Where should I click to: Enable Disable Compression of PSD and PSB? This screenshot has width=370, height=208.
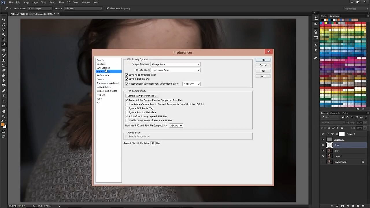(x=127, y=120)
